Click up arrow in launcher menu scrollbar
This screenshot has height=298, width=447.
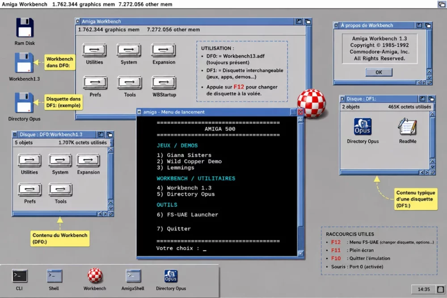pos(300,120)
